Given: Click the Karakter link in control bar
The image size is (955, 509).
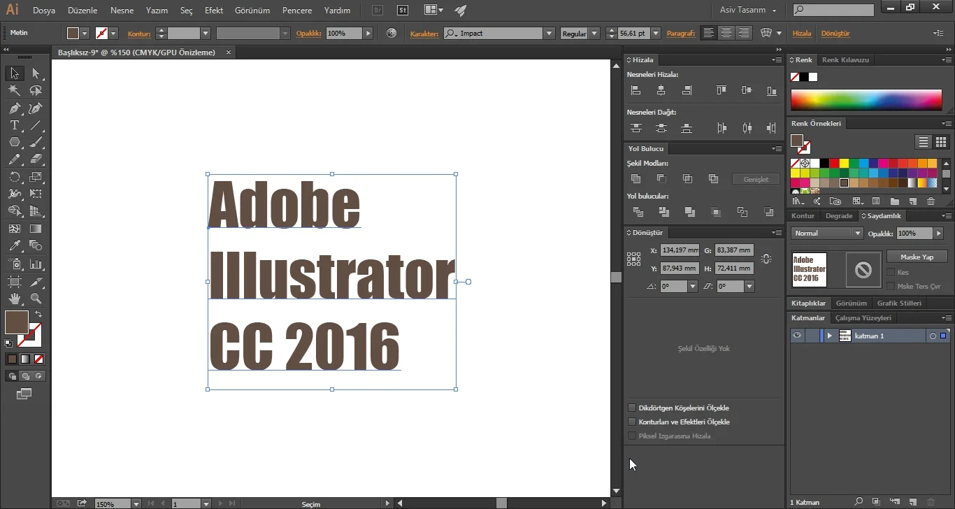Looking at the screenshot, I should [x=424, y=34].
